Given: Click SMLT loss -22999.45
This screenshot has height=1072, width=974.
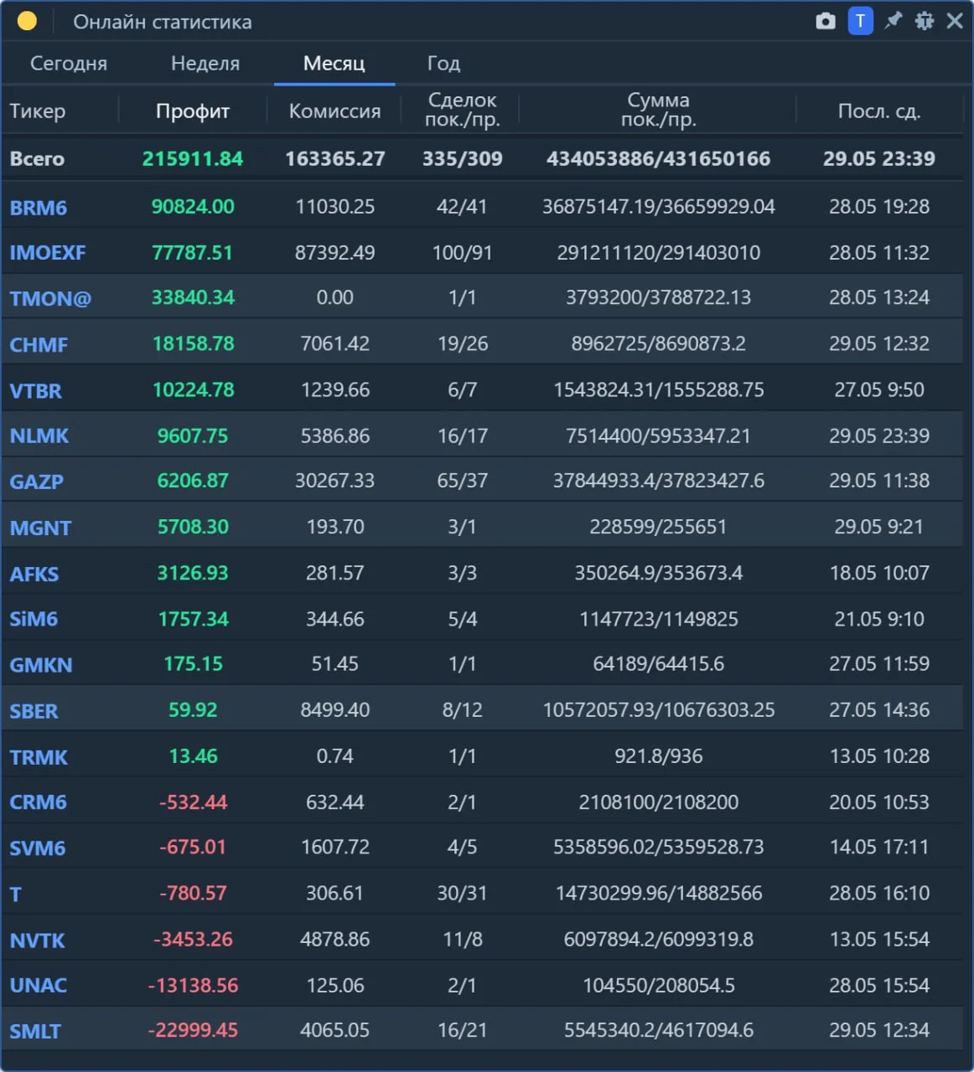Looking at the screenshot, I should point(193,1031).
